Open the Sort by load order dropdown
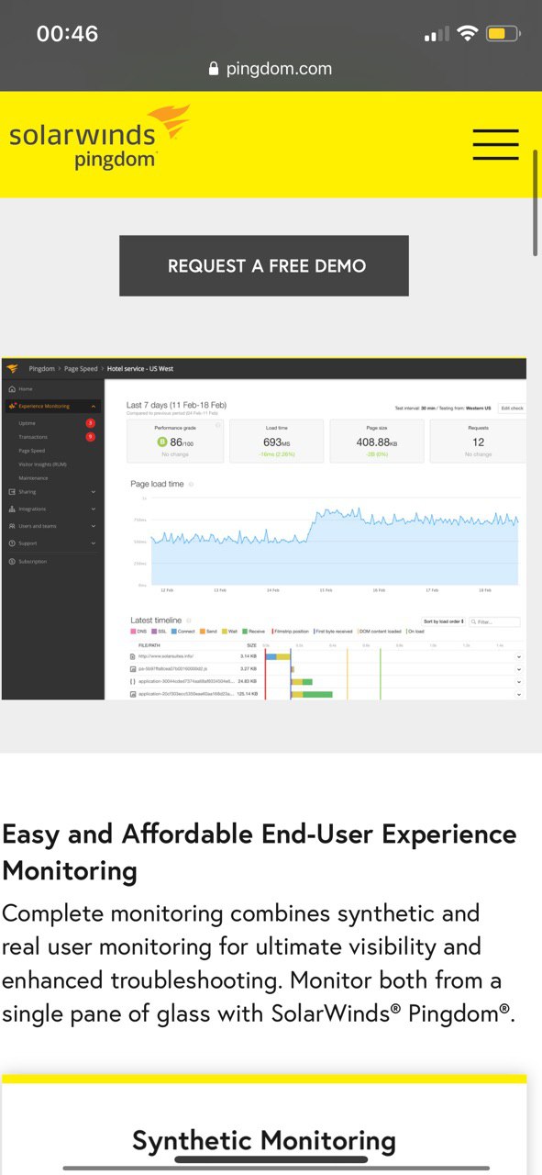This screenshot has width=542, height=1175. tap(444, 621)
